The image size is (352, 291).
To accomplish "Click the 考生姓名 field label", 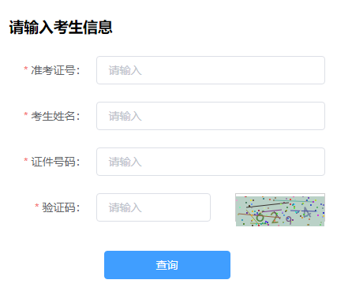I will click(x=55, y=116).
